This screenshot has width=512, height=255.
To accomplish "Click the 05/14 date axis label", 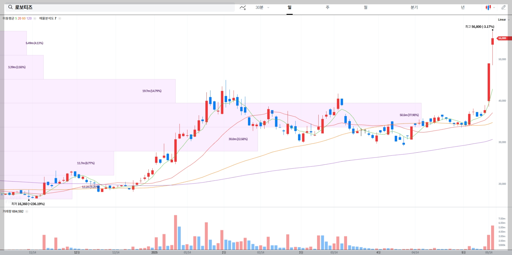I will pos(489,252).
